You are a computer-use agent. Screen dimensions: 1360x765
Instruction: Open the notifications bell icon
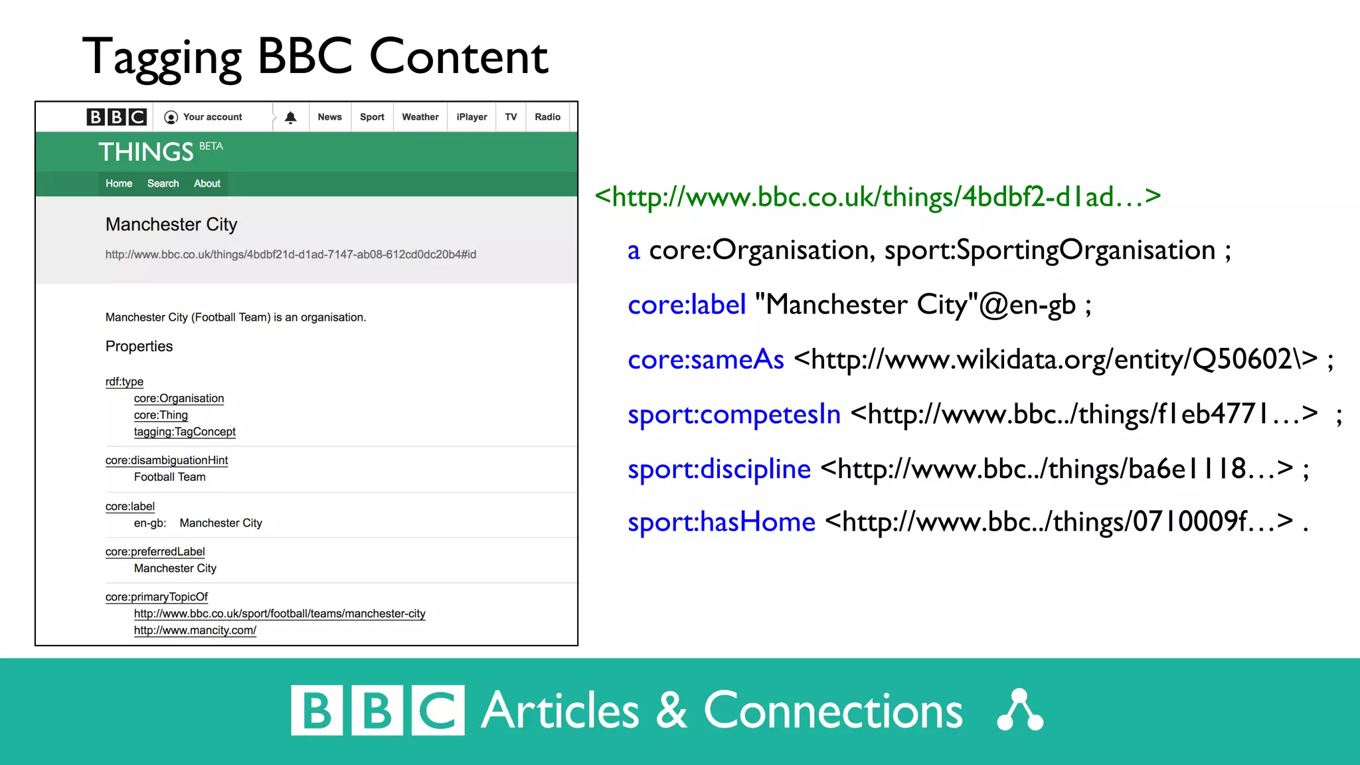pos(290,118)
